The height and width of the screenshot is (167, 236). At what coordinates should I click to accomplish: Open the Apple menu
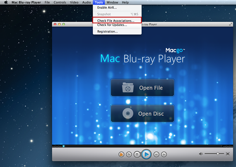click(x=6, y=2)
